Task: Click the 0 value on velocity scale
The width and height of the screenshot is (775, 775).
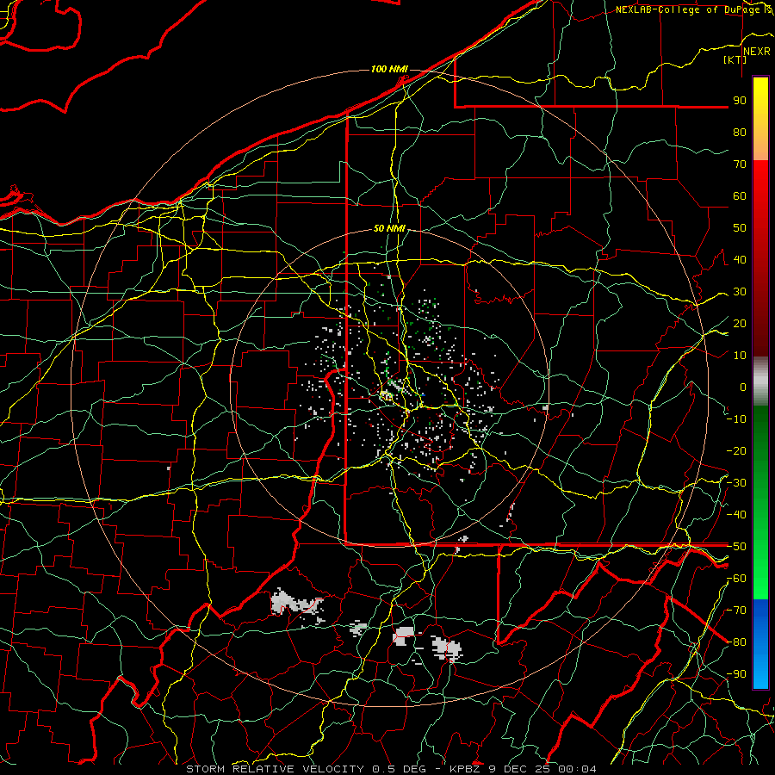Action: 743,387
